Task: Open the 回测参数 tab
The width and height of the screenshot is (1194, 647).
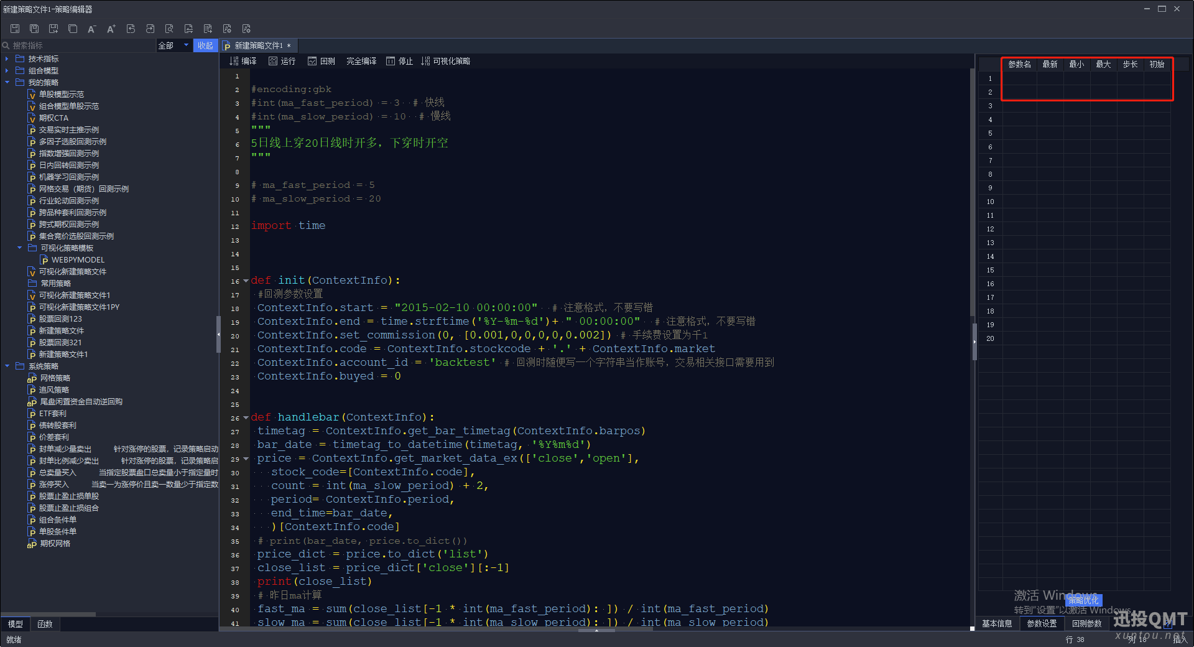Action: tap(1086, 623)
